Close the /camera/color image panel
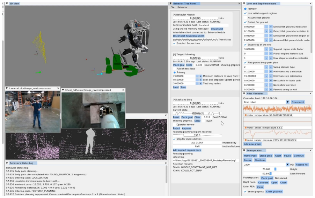The width and height of the screenshot is (315, 198). (x=58, y=88)
